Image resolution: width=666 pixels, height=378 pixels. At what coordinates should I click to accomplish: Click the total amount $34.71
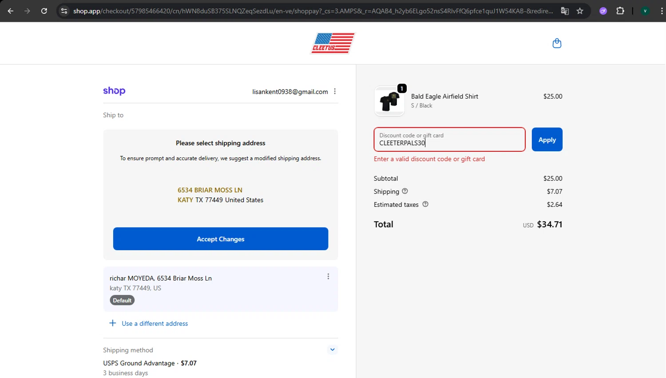pos(550,224)
